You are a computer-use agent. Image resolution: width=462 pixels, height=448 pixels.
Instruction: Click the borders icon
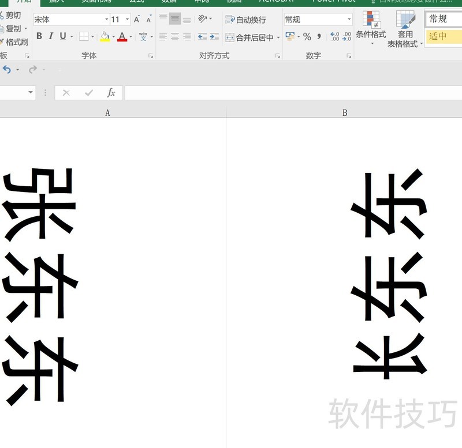pyautogui.click(x=84, y=36)
